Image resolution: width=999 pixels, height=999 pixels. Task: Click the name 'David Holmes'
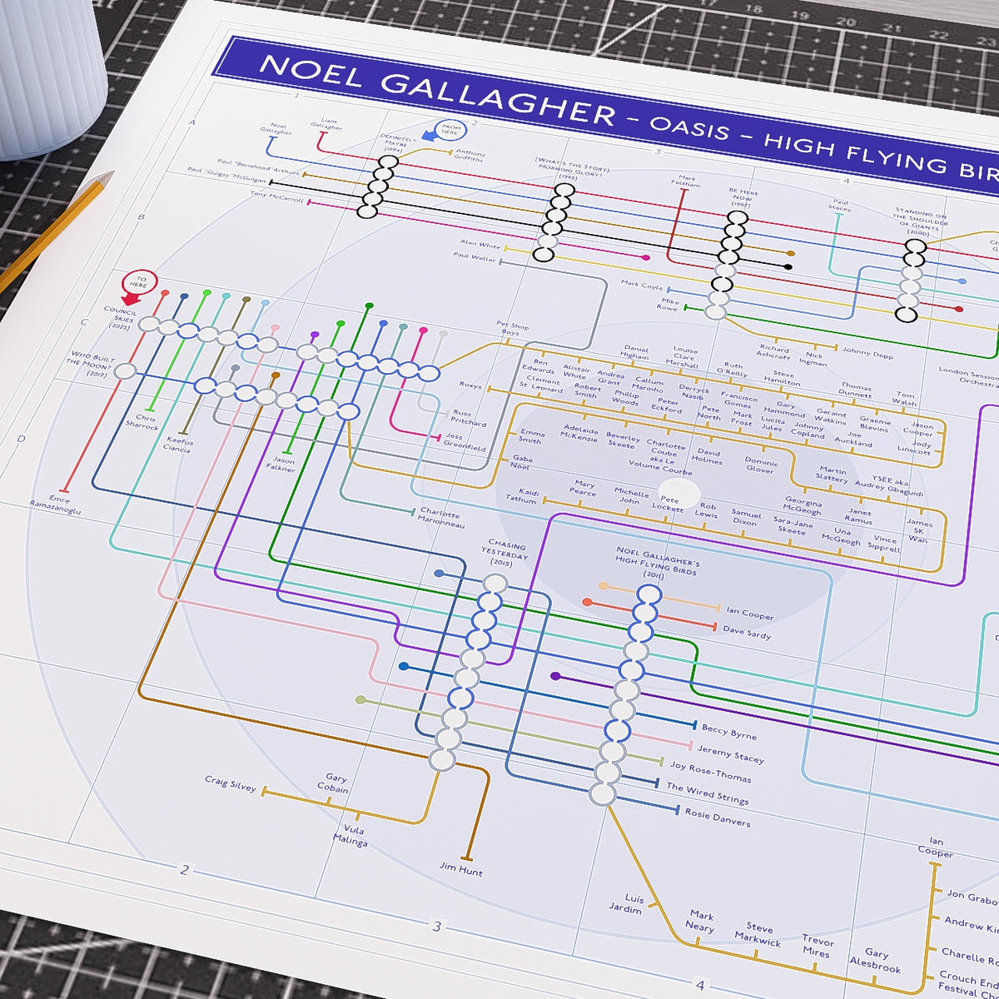(x=706, y=456)
